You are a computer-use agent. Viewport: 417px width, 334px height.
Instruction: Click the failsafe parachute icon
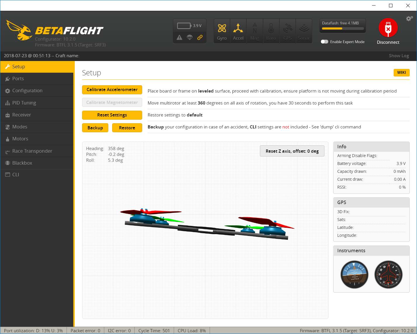coord(190,37)
